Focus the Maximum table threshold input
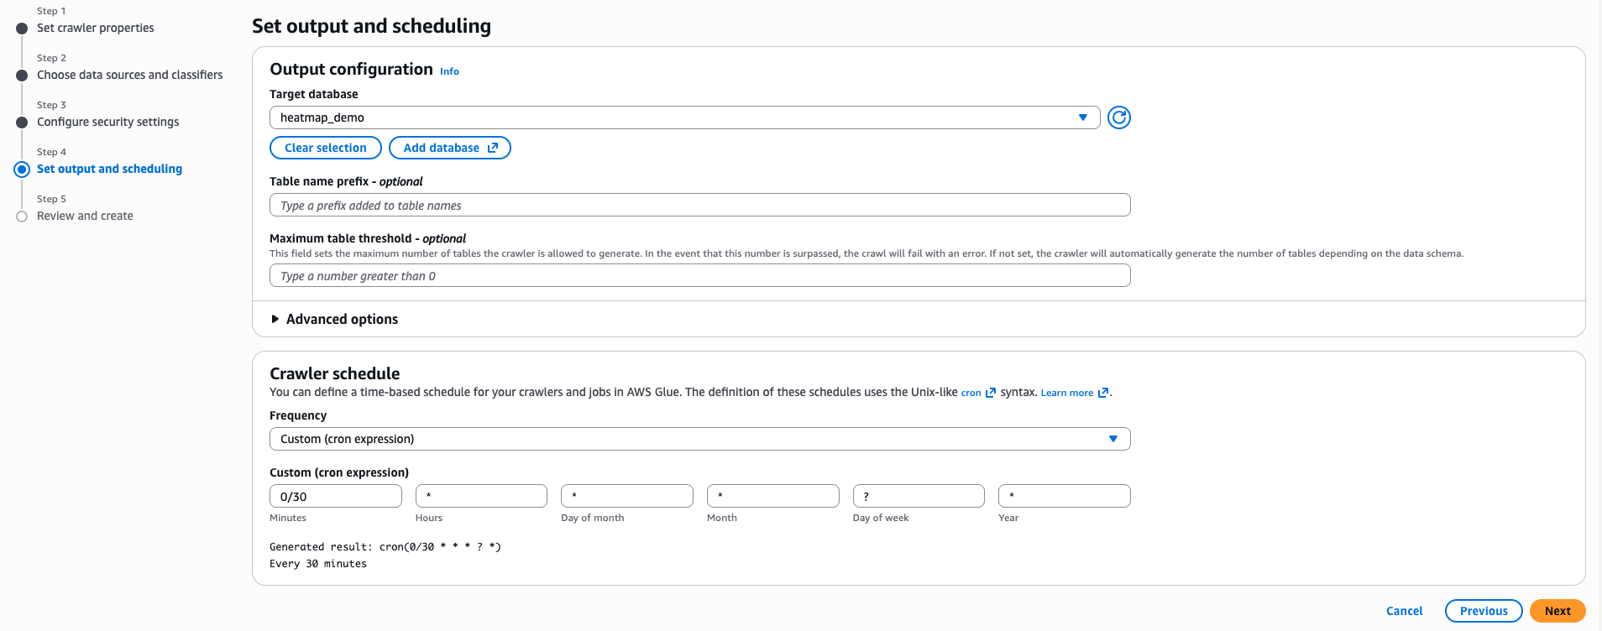Screen dimensions: 1602x631 pyautogui.click(x=699, y=276)
